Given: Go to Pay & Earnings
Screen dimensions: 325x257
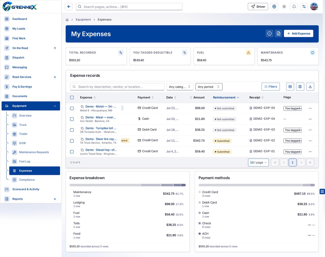Looking at the screenshot, I should click(31, 87).
